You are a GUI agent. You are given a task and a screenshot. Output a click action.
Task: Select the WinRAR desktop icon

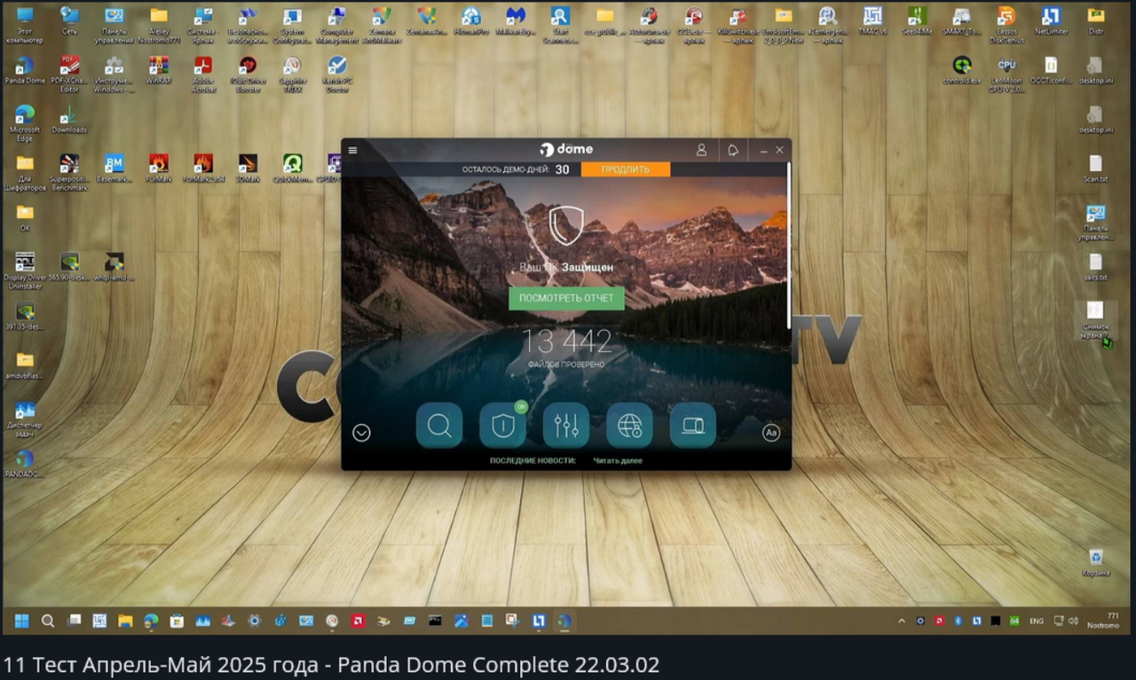[159, 70]
